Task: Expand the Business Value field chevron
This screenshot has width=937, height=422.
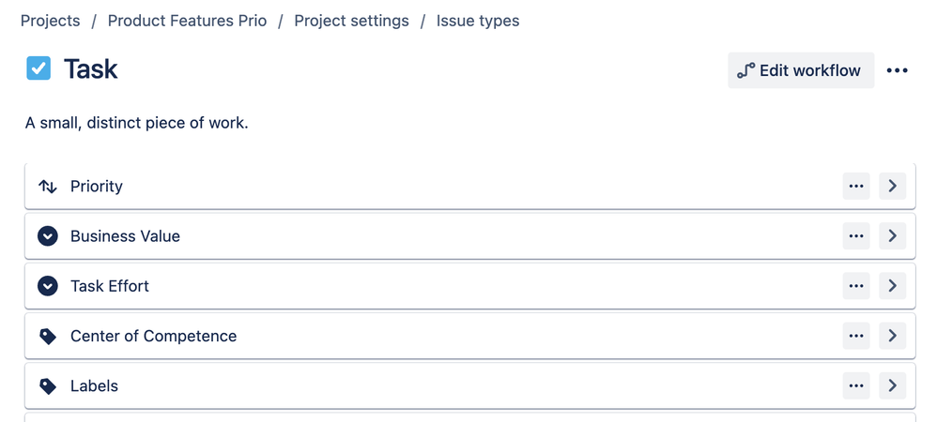Action: [892, 236]
